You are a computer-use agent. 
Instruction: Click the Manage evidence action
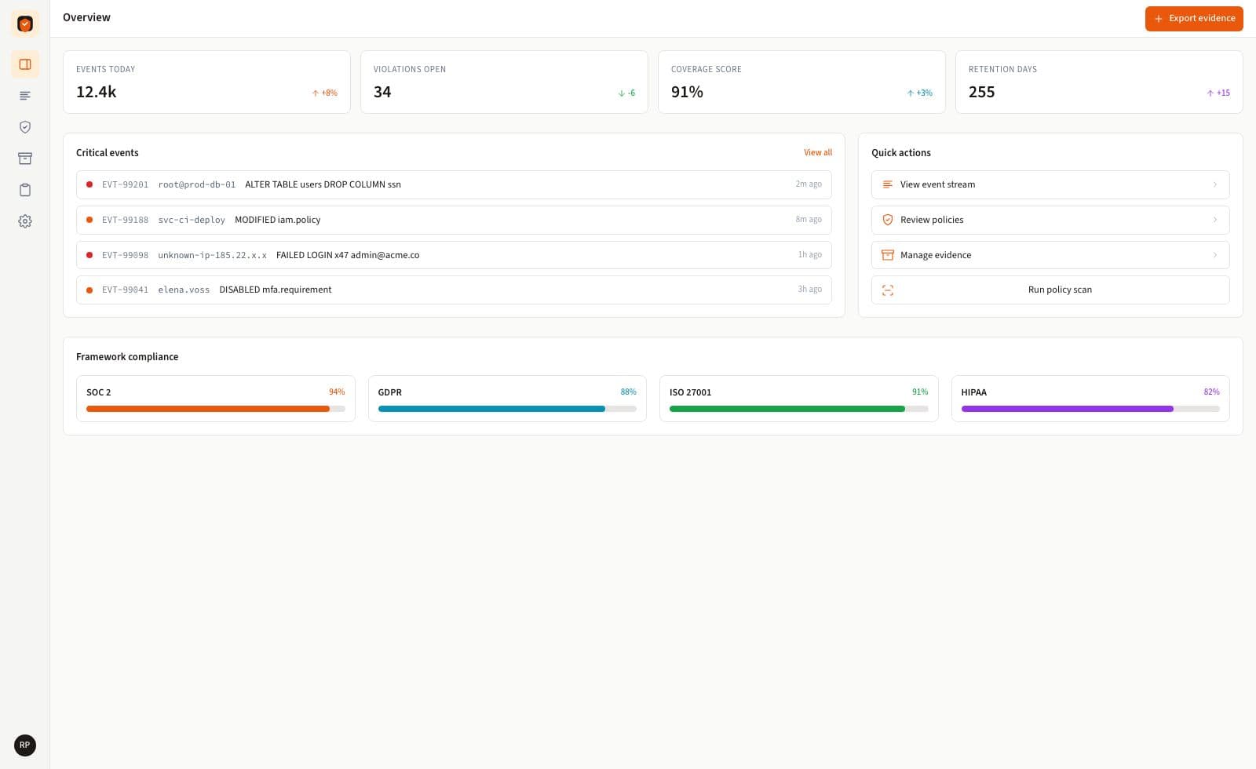1050,255
